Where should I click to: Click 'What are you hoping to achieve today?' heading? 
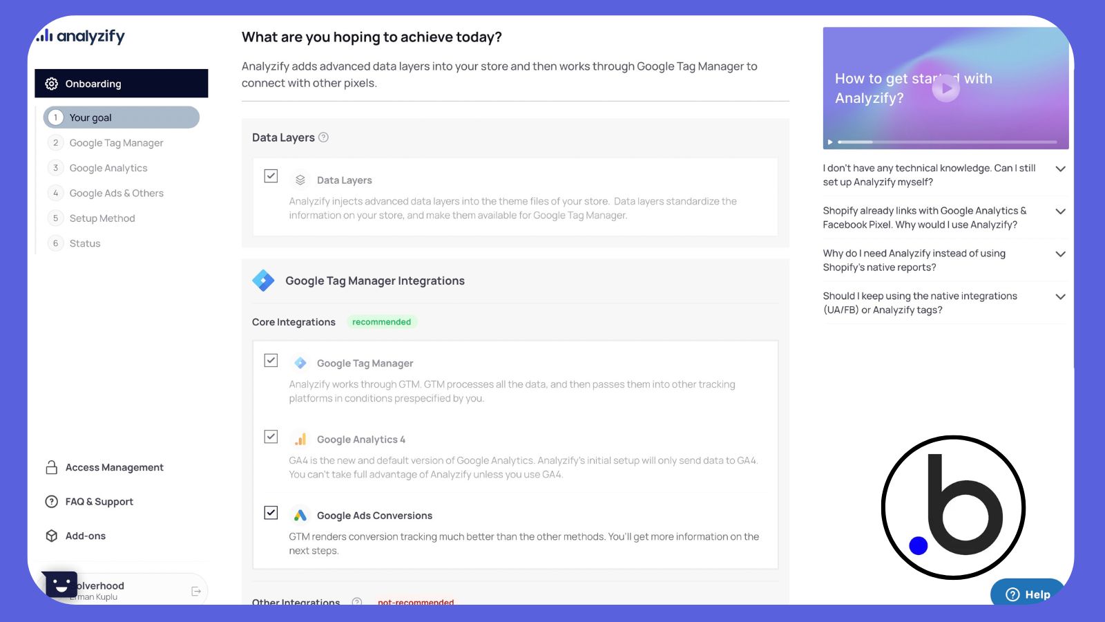click(372, 37)
